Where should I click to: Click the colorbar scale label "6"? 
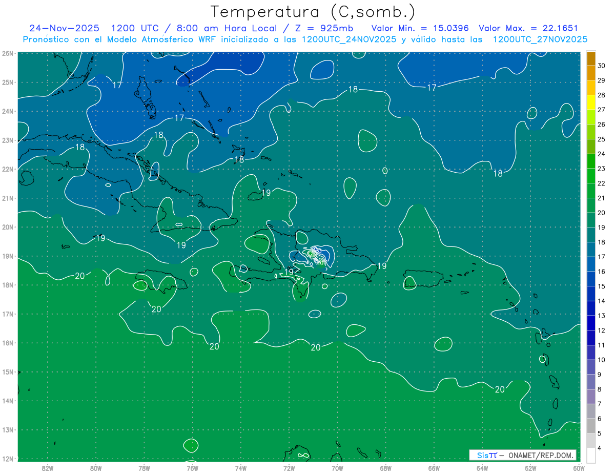click(600, 419)
